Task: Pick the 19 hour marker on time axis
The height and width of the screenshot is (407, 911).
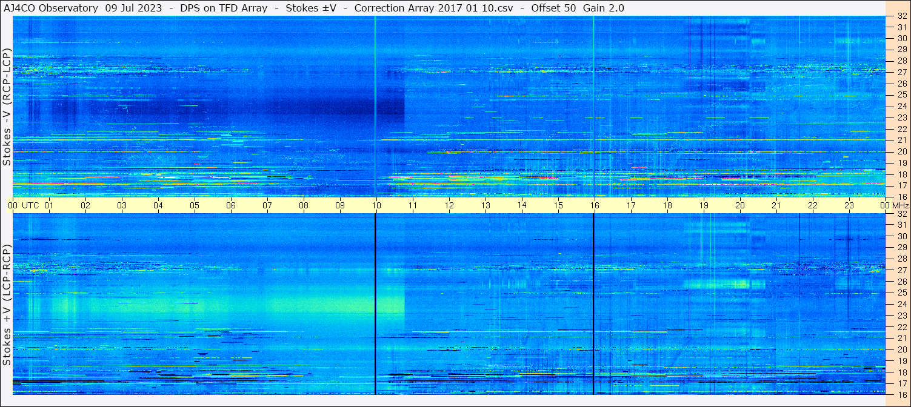Action: (x=704, y=205)
